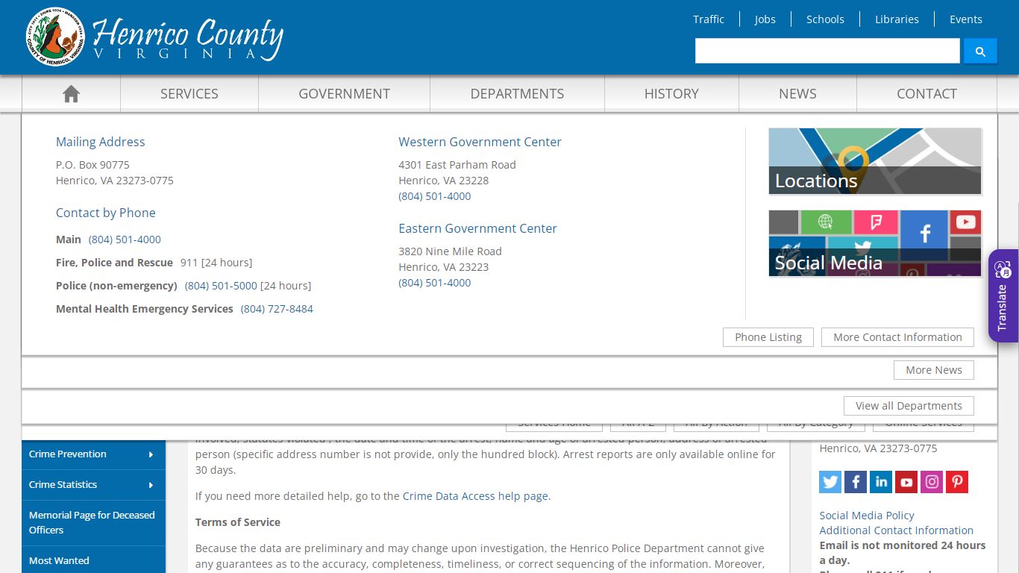The image size is (1019, 573).
Task: Click the search magnifier button
Action: point(980,51)
